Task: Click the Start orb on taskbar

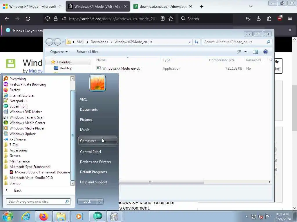Action: click(8, 216)
